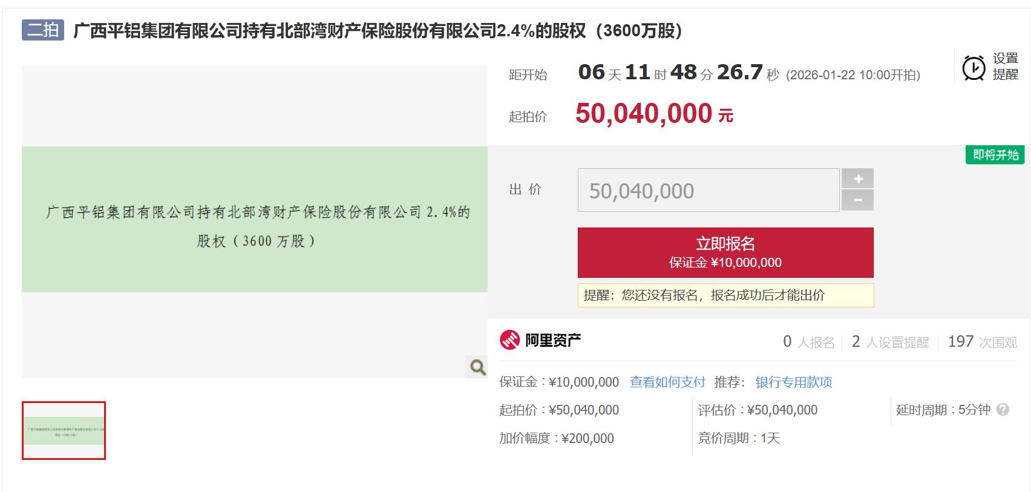Click the 0 人报名 registrant count

808,342
